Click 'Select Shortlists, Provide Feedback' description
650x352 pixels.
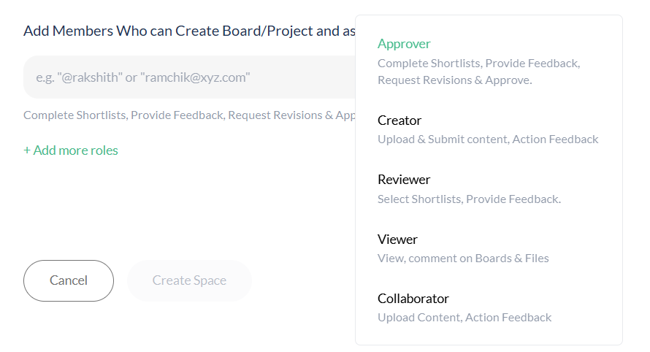click(x=469, y=199)
